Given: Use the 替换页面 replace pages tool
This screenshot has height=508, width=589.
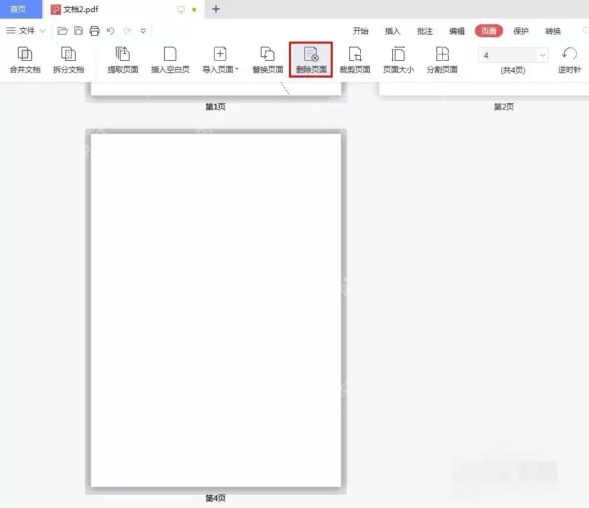Looking at the screenshot, I should point(267,59).
